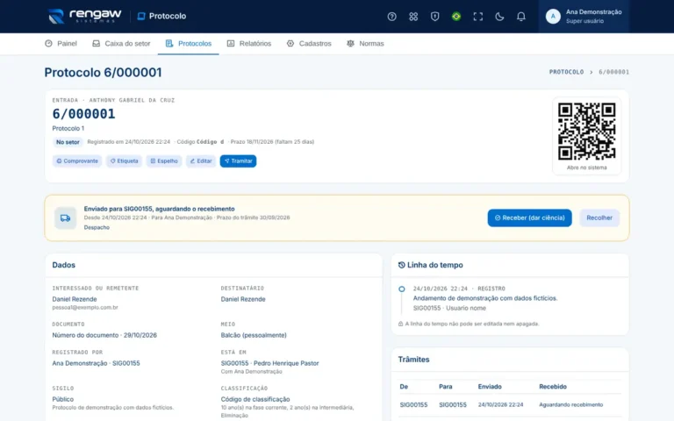
Task: Select the Protocolos tab
Action: point(189,43)
